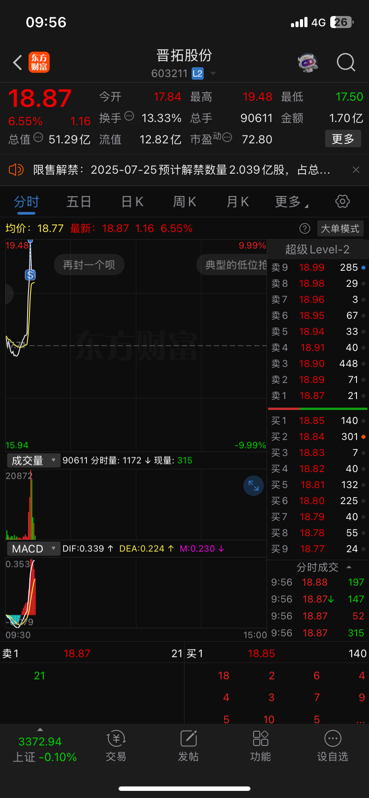The width and height of the screenshot is (369, 798).
Task: Tap the buy-sell ratio bar
Action: pyautogui.click(x=318, y=408)
